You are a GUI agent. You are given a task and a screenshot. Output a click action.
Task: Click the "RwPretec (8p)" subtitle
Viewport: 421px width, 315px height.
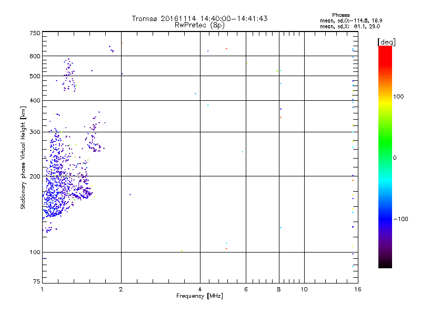199,25
